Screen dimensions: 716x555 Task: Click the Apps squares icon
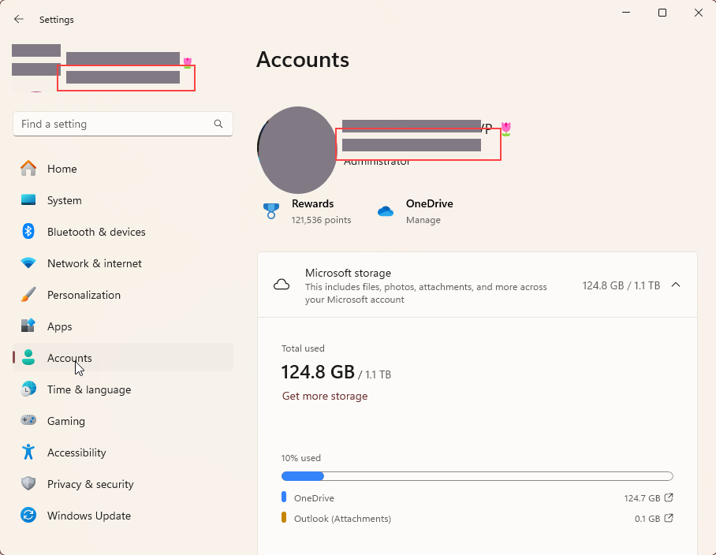coord(28,326)
